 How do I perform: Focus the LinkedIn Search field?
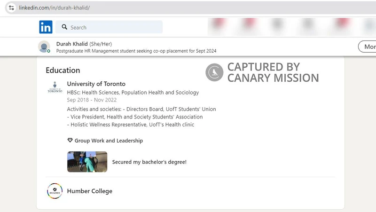pyautogui.click(x=109, y=27)
